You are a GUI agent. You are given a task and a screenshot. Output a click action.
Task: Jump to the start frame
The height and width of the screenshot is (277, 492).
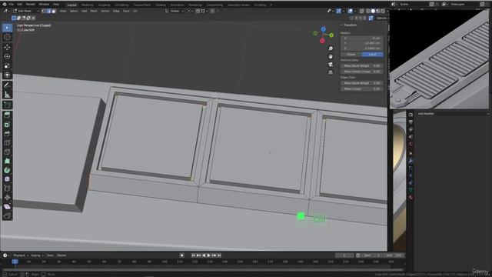click(x=193, y=255)
